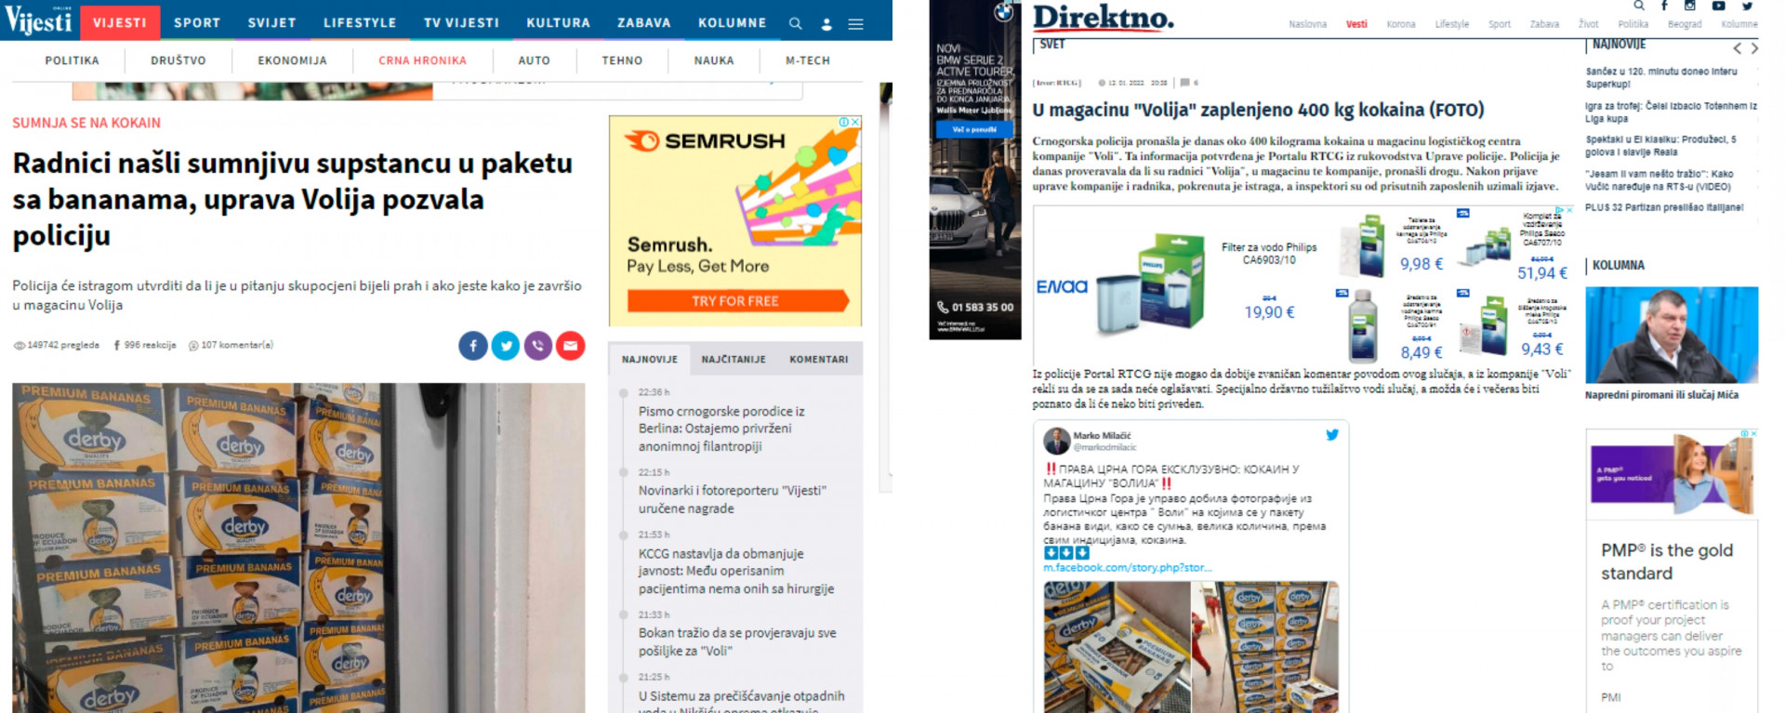Screen dimensions: 1785x713
Task: Open Crna Hronika section
Action: [422, 60]
